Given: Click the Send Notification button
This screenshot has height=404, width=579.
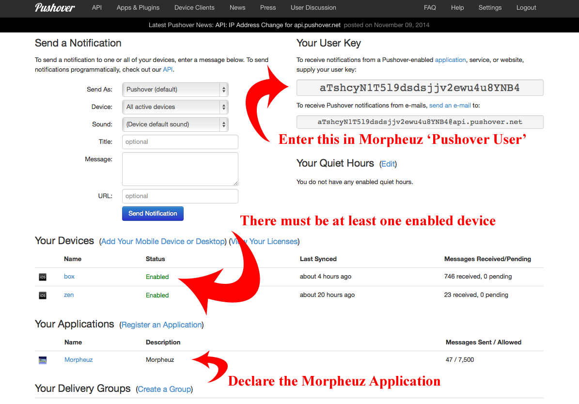Looking at the screenshot, I should coord(153,214).
